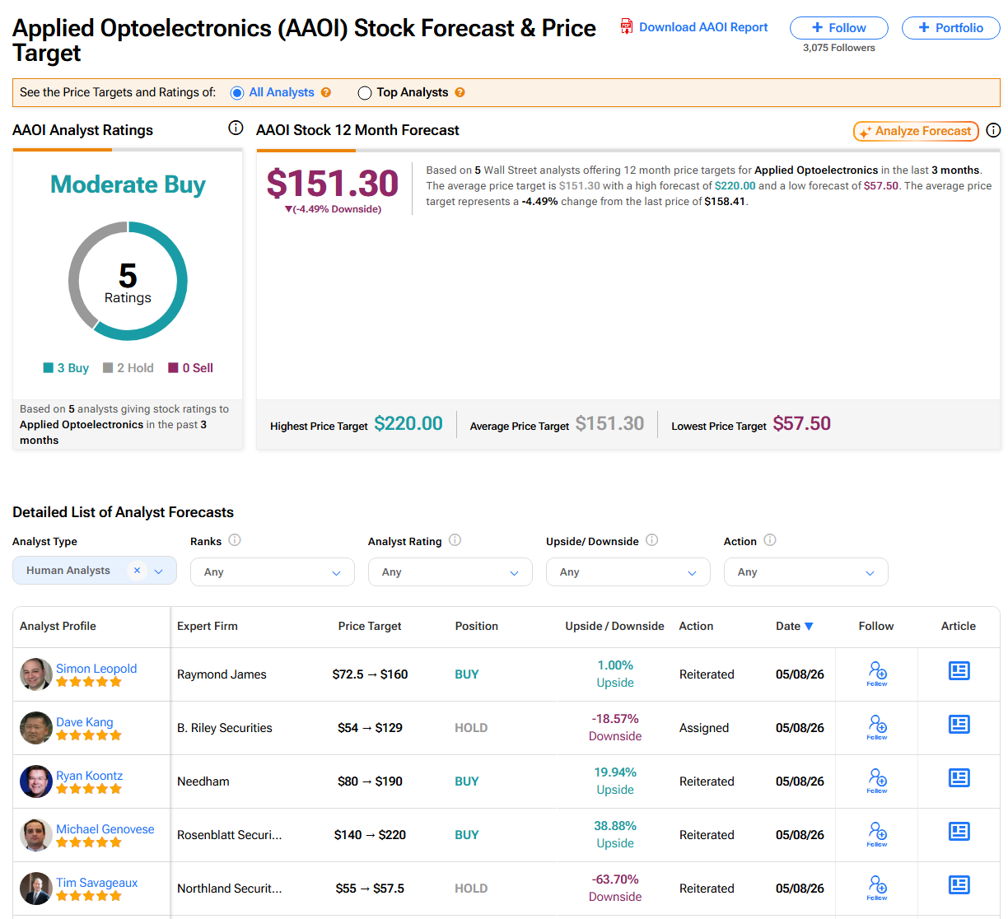This screenshot has width=1008, height=919.
Task: Expand the Analyst Type Human Analysts dropdown
Action: tap(159, 571)
